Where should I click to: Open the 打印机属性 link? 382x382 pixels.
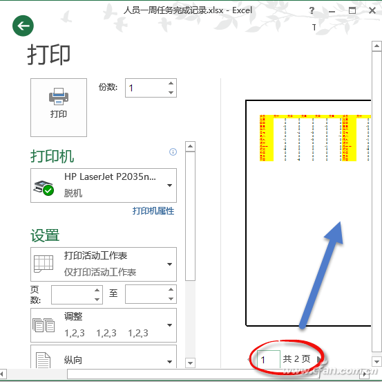[x=153, y=211]
